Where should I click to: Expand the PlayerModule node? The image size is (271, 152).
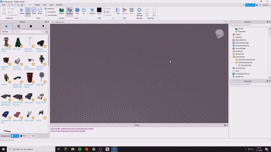pyautogui.click(x=236, y=65)
